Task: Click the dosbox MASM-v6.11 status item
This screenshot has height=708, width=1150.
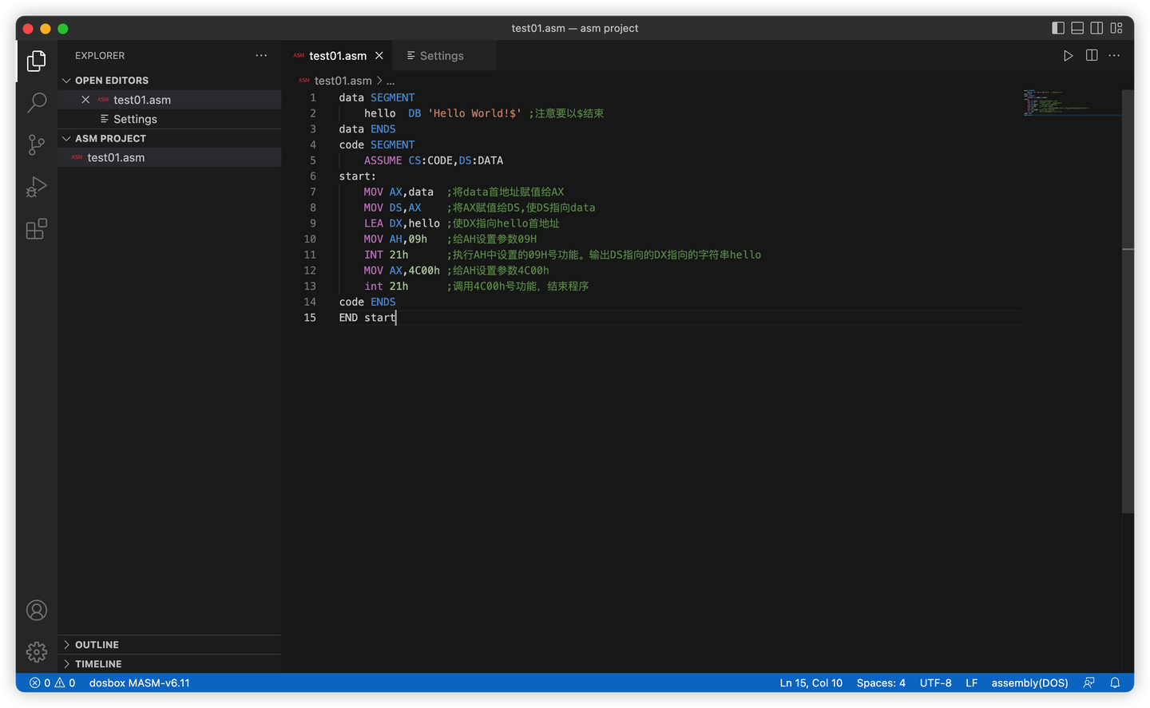Action: click(140, 682)
